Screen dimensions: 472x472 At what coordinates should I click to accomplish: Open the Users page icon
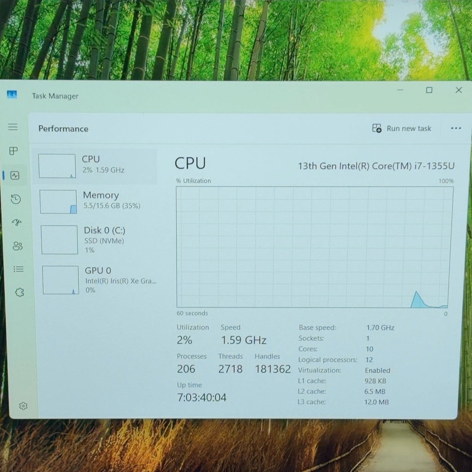click(x=18, y=246)
